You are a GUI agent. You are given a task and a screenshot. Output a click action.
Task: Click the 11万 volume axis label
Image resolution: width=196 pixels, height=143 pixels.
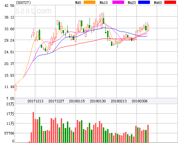[10, 123]
